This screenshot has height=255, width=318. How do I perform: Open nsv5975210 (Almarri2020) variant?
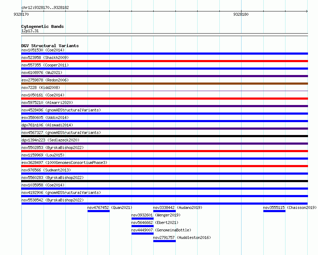point(47,102)
